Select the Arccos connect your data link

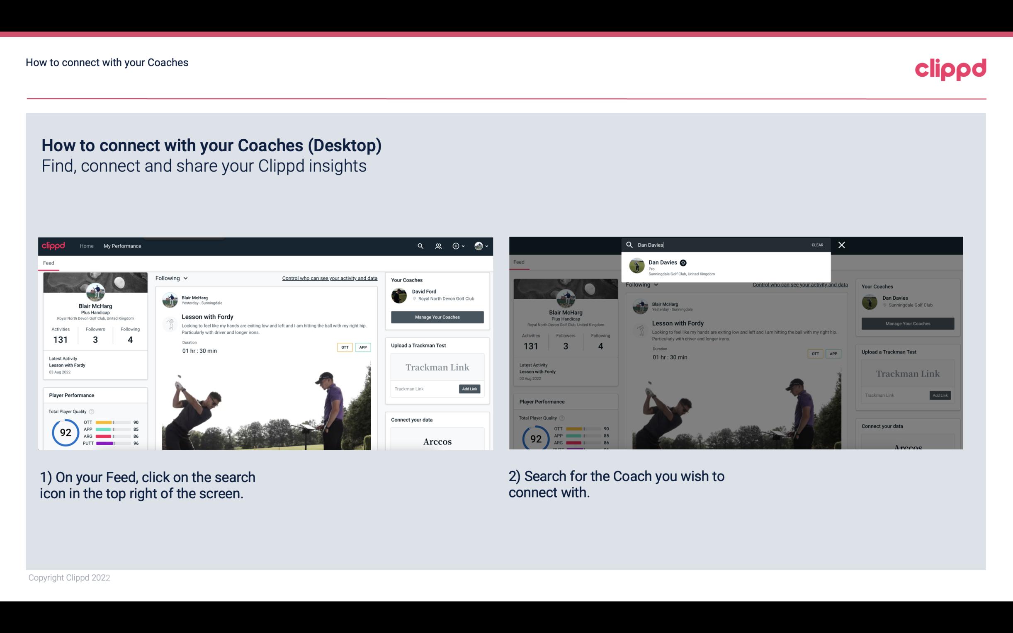436,441
